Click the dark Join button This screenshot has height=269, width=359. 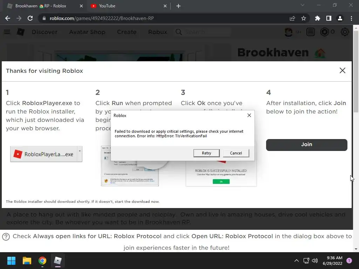tap(306, 145)
